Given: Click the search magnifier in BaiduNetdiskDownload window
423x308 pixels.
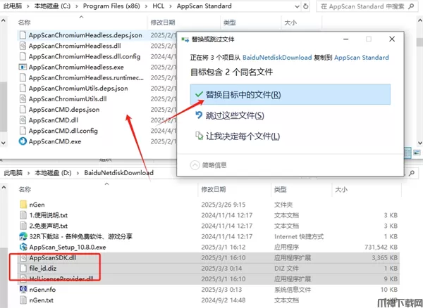Looking at the screenshot, I should (412, 174).
